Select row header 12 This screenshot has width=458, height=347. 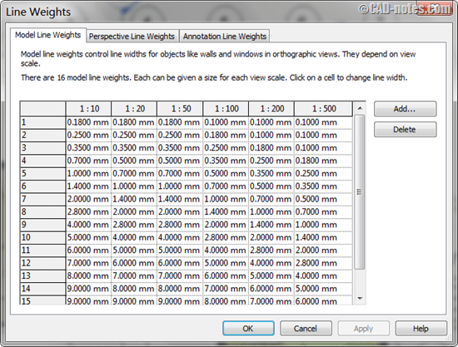(43, 263)
